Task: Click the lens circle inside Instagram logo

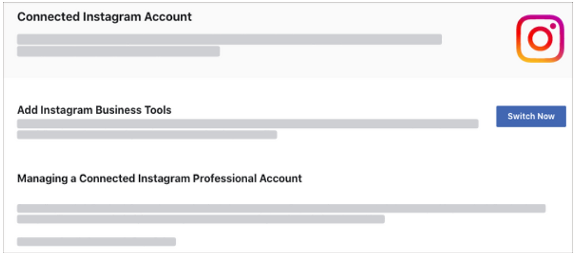Action: [540, 39]
